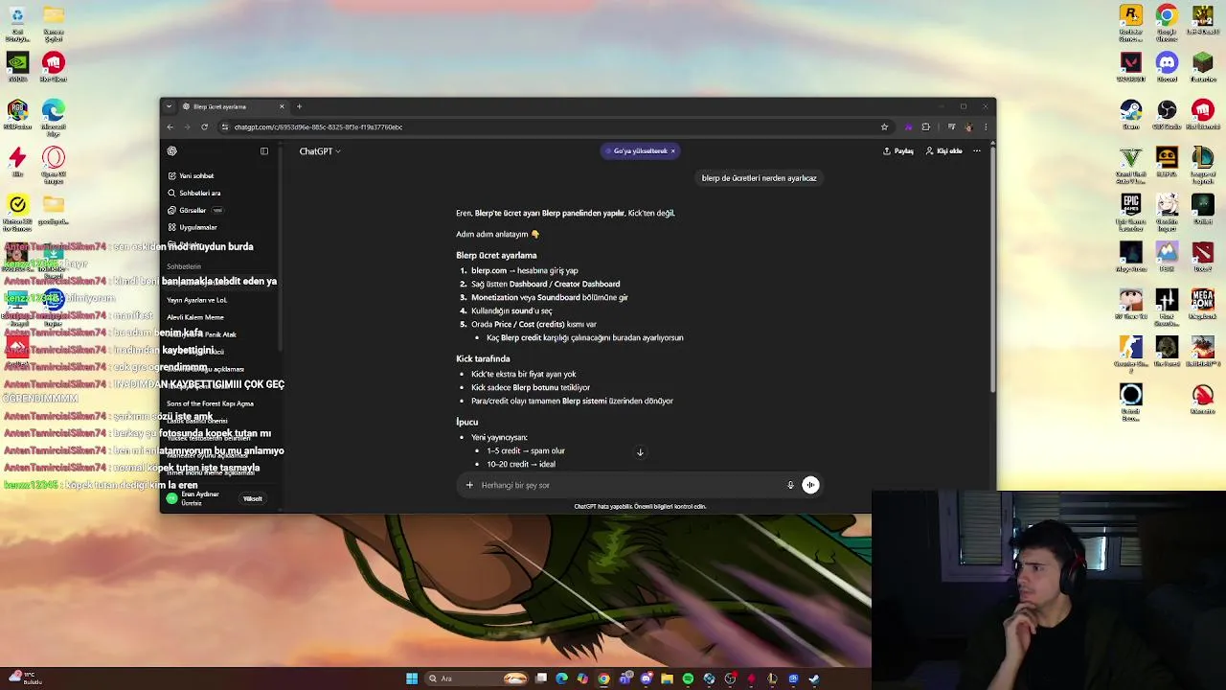
Task: Open the Discord desktop shortcut
Action: (x=1167, y=68)
